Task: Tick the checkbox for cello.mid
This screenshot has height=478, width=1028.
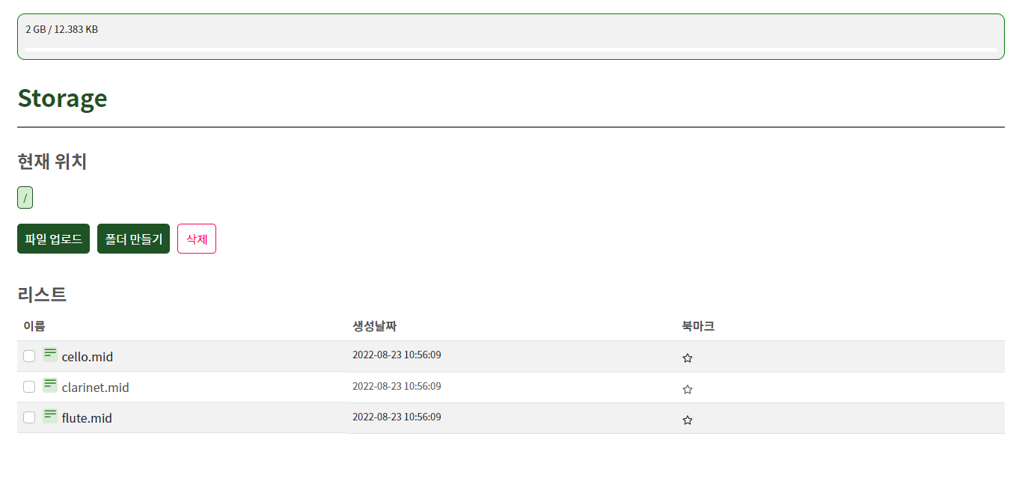Action: click(x=29, y=356)
